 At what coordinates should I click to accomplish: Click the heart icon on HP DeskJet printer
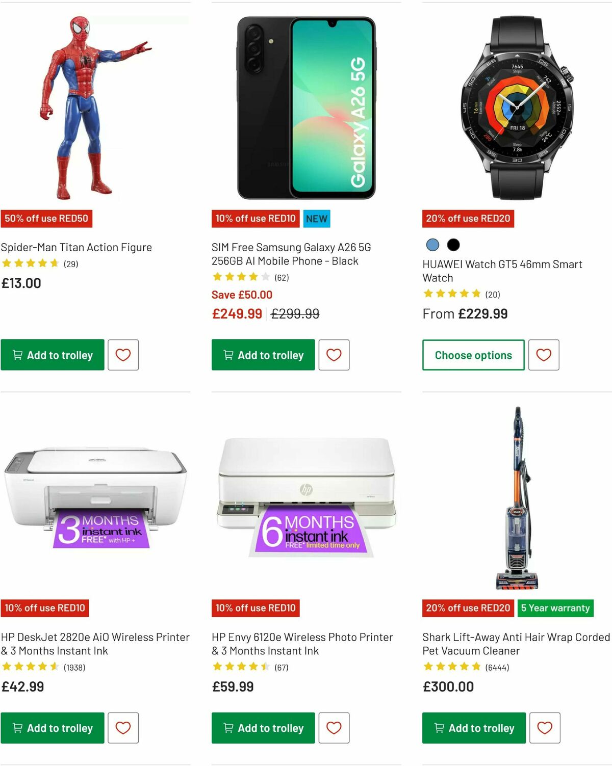[x=123, y=728]
